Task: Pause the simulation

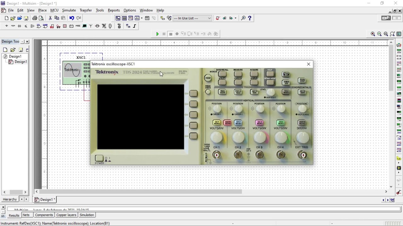Action: pyautogui.click(x=164, y=34)
